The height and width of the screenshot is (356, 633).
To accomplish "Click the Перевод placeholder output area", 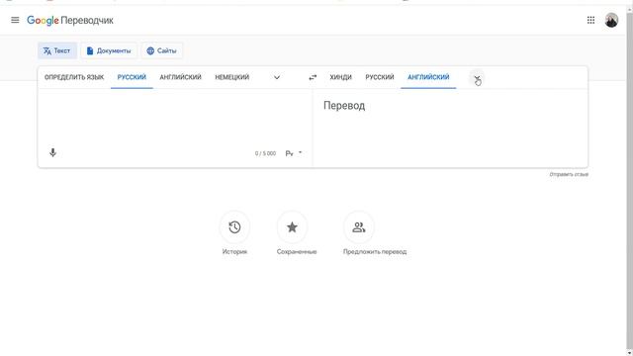I will point(450,128).
